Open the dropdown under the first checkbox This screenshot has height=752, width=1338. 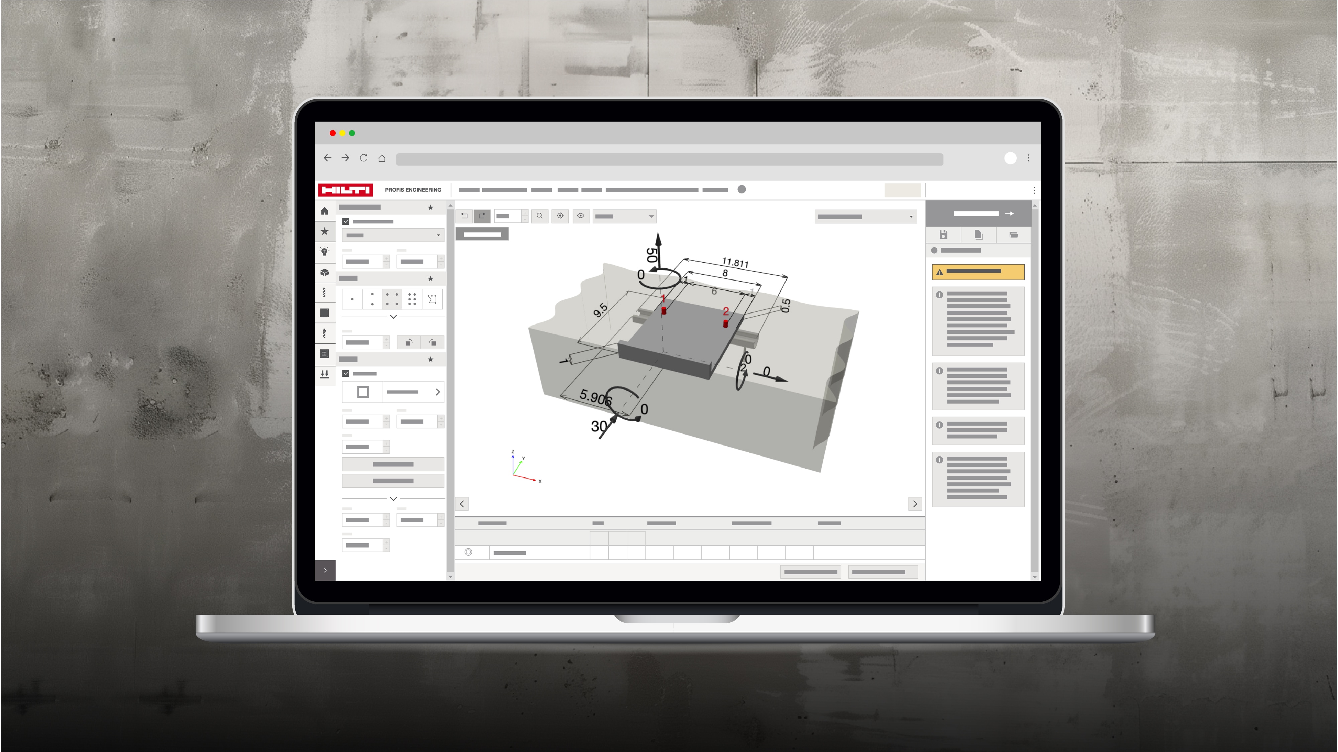point(393,236)
